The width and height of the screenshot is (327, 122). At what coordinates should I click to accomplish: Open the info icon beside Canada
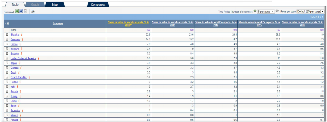(21, 68)
